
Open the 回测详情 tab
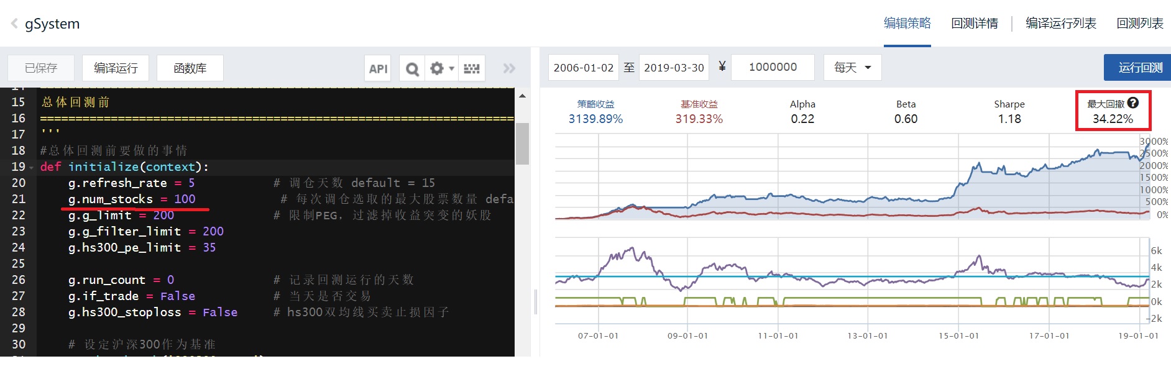974,24
